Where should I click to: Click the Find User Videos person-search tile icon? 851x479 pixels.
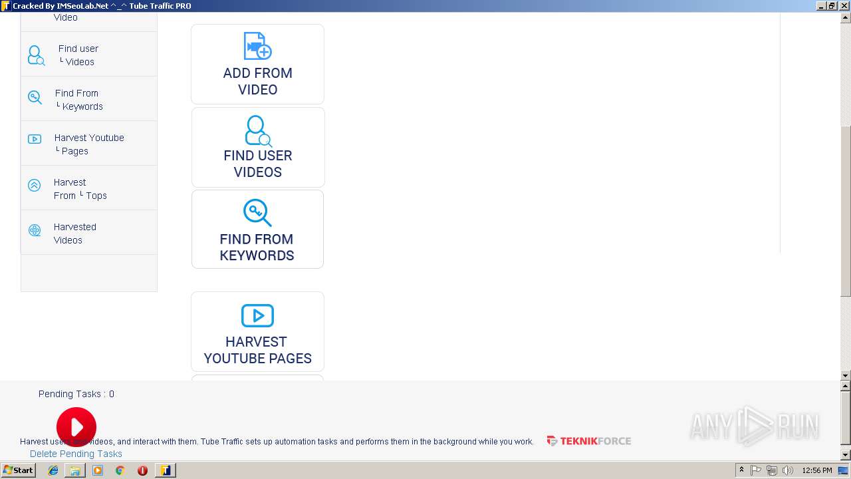coord(258,131)
